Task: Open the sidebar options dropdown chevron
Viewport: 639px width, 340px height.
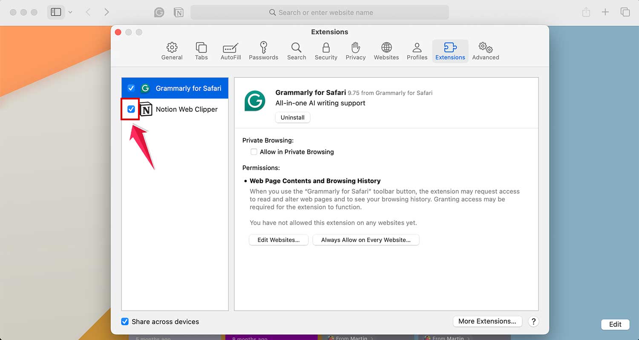Action: [x=70, y=12]
